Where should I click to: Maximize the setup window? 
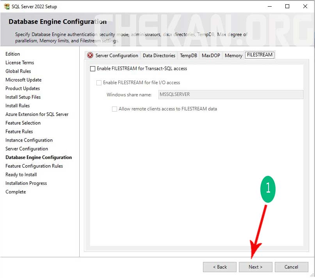pos(287,6)
